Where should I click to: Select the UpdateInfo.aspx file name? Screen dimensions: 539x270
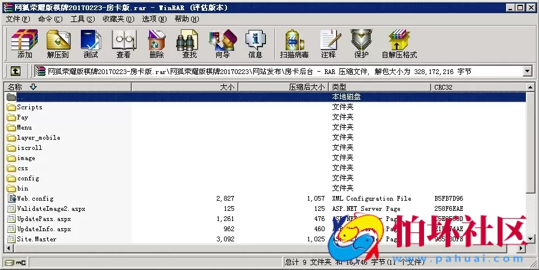[44, 229]
